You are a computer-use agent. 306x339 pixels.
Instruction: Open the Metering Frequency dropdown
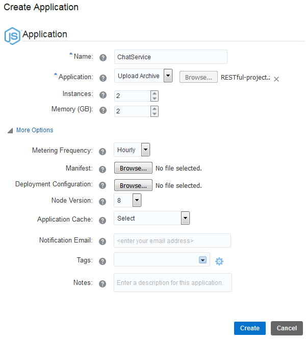(x=145, y=150)
